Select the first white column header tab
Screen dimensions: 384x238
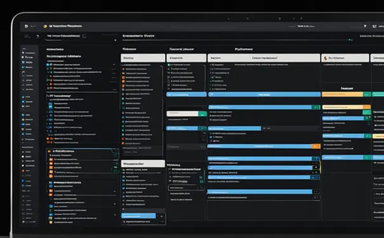[x=143, y=58]
